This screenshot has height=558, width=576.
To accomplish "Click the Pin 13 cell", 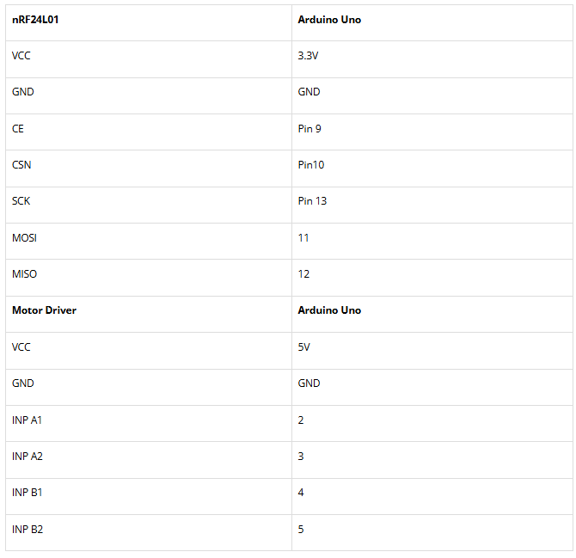I will pos(312,200).
